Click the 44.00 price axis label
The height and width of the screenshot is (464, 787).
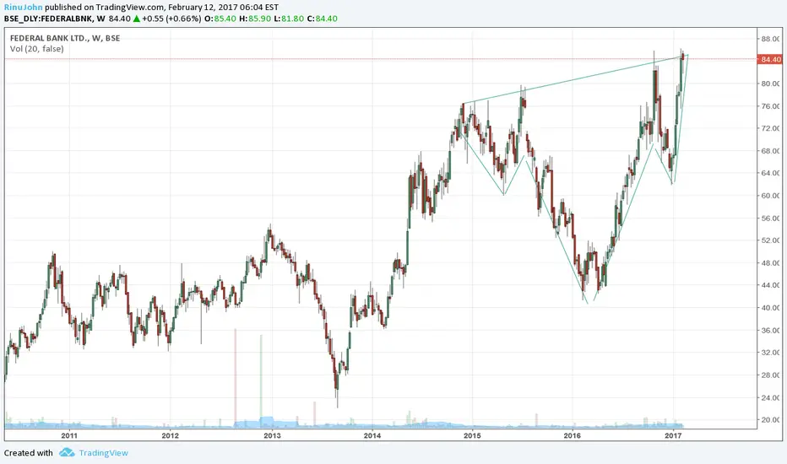point(770,285)
